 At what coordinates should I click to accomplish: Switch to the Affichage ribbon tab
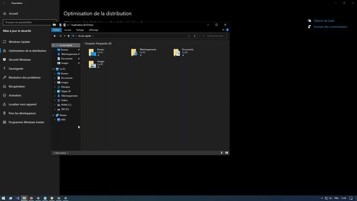point(94,30)
